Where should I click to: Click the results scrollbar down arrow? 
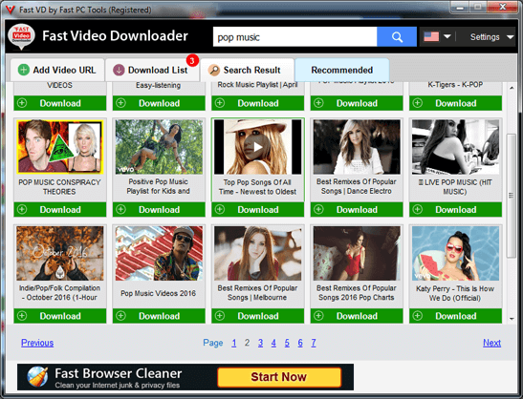point(512,319)
